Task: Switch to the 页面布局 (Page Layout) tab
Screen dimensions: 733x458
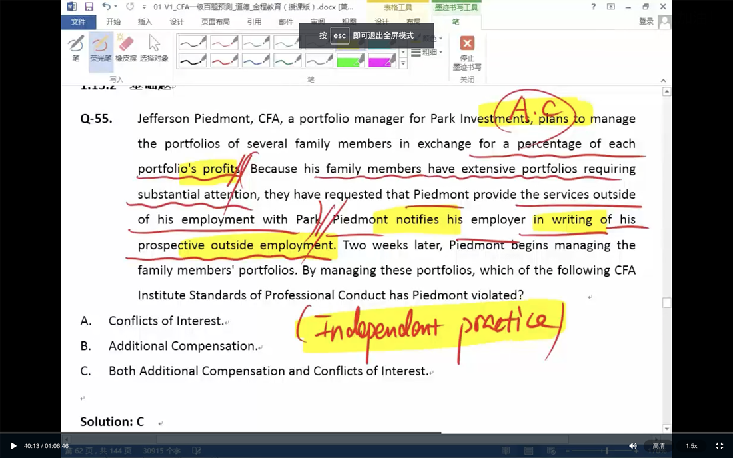Action: [x=215, y=21]
